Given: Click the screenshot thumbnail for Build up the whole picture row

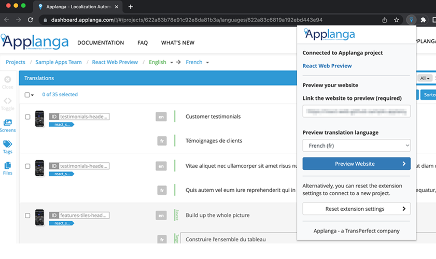Looking at the screenshot, I should 39,218.
